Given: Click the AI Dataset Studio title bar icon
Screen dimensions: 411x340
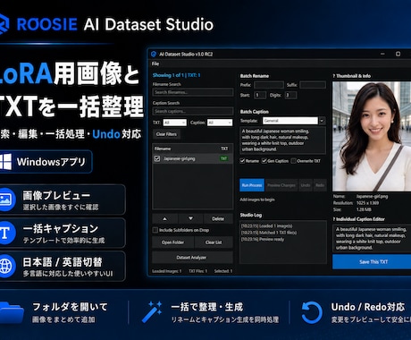Looking at the screenshot, I should point(154,54).
